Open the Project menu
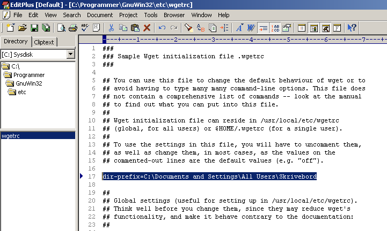The width and height of the screenshot is (387, 231). [x=128, y=15]
